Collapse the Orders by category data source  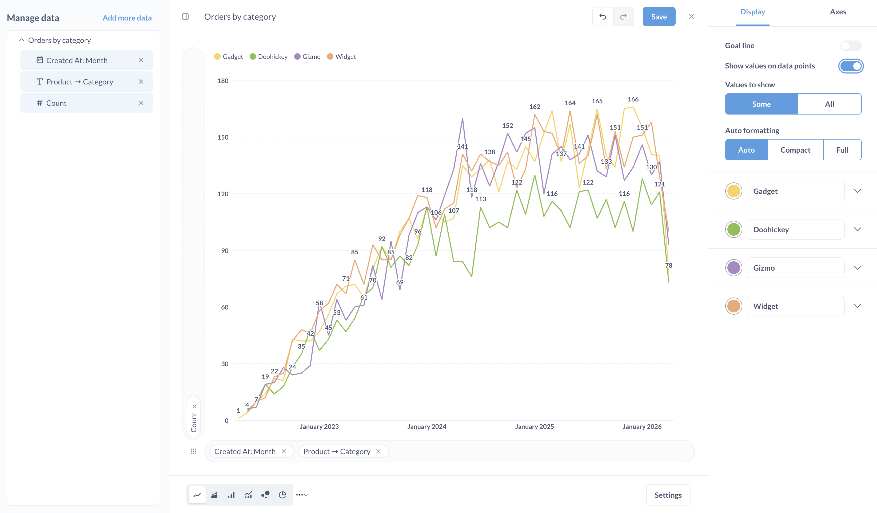click(22, 40)
